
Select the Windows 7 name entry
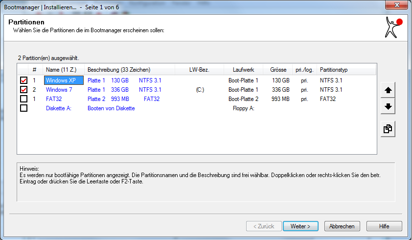(x=59, y=90)
